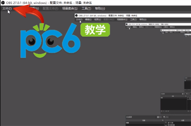Open the 配置文件(P) menu in the main menu bar
The height and width of the screenshot is (126, 191).
pos(51,9)
